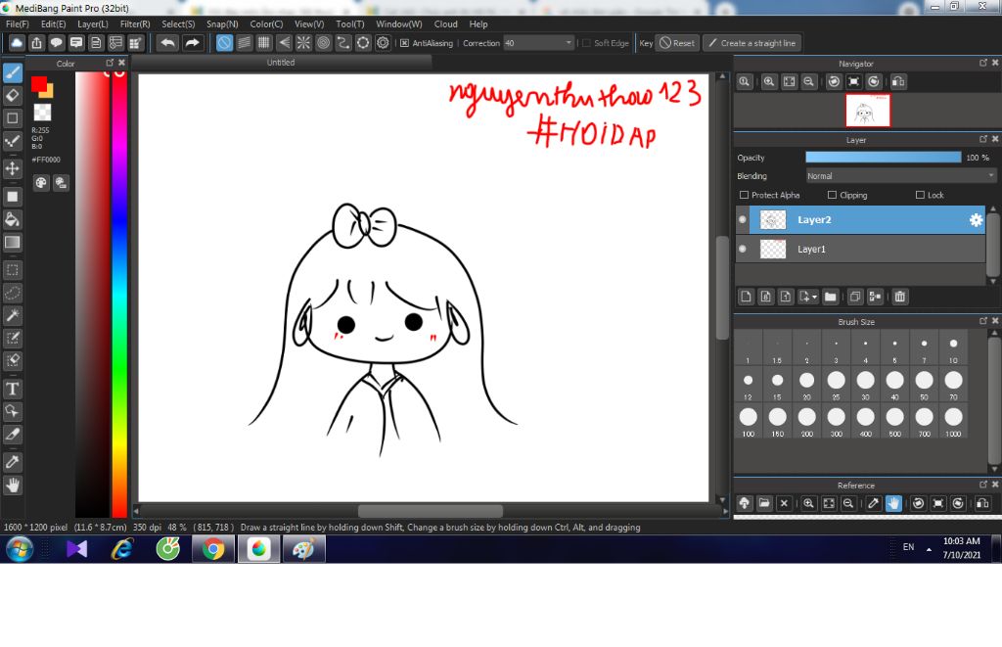1002x647 pixels.
Task: Click Zoom Out icon in Navigator panel
Action: [809, 82]
